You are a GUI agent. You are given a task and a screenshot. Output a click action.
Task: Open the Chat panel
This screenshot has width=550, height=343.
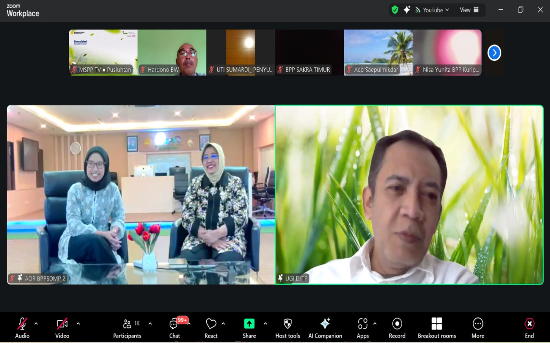coord(174,328)
